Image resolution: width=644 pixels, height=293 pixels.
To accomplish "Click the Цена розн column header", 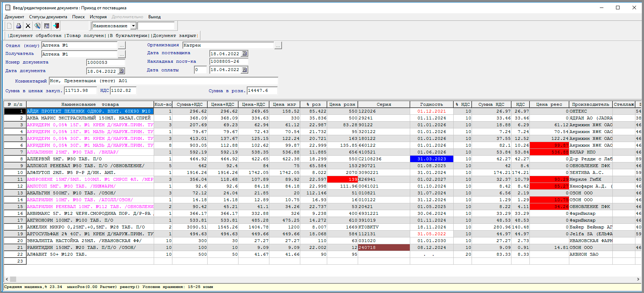I will pyautogui.click(x=342, y=104).
